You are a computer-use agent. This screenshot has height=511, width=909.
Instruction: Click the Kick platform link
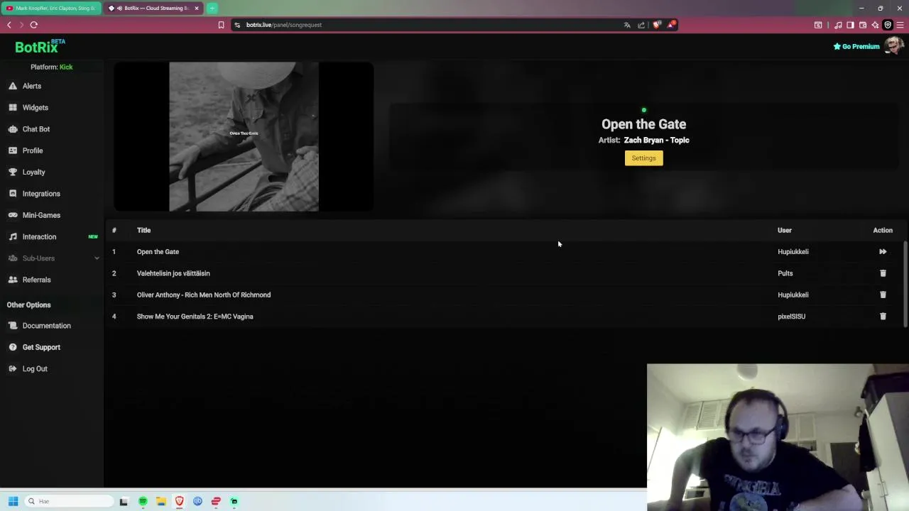[66, 67]
